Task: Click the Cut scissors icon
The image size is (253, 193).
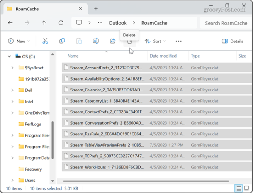Action: (45, 41)
